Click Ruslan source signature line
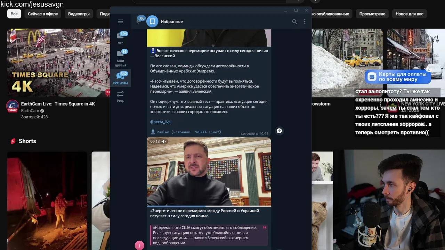The width and height of the screenshot is (445, 250). tap(186, 132)
